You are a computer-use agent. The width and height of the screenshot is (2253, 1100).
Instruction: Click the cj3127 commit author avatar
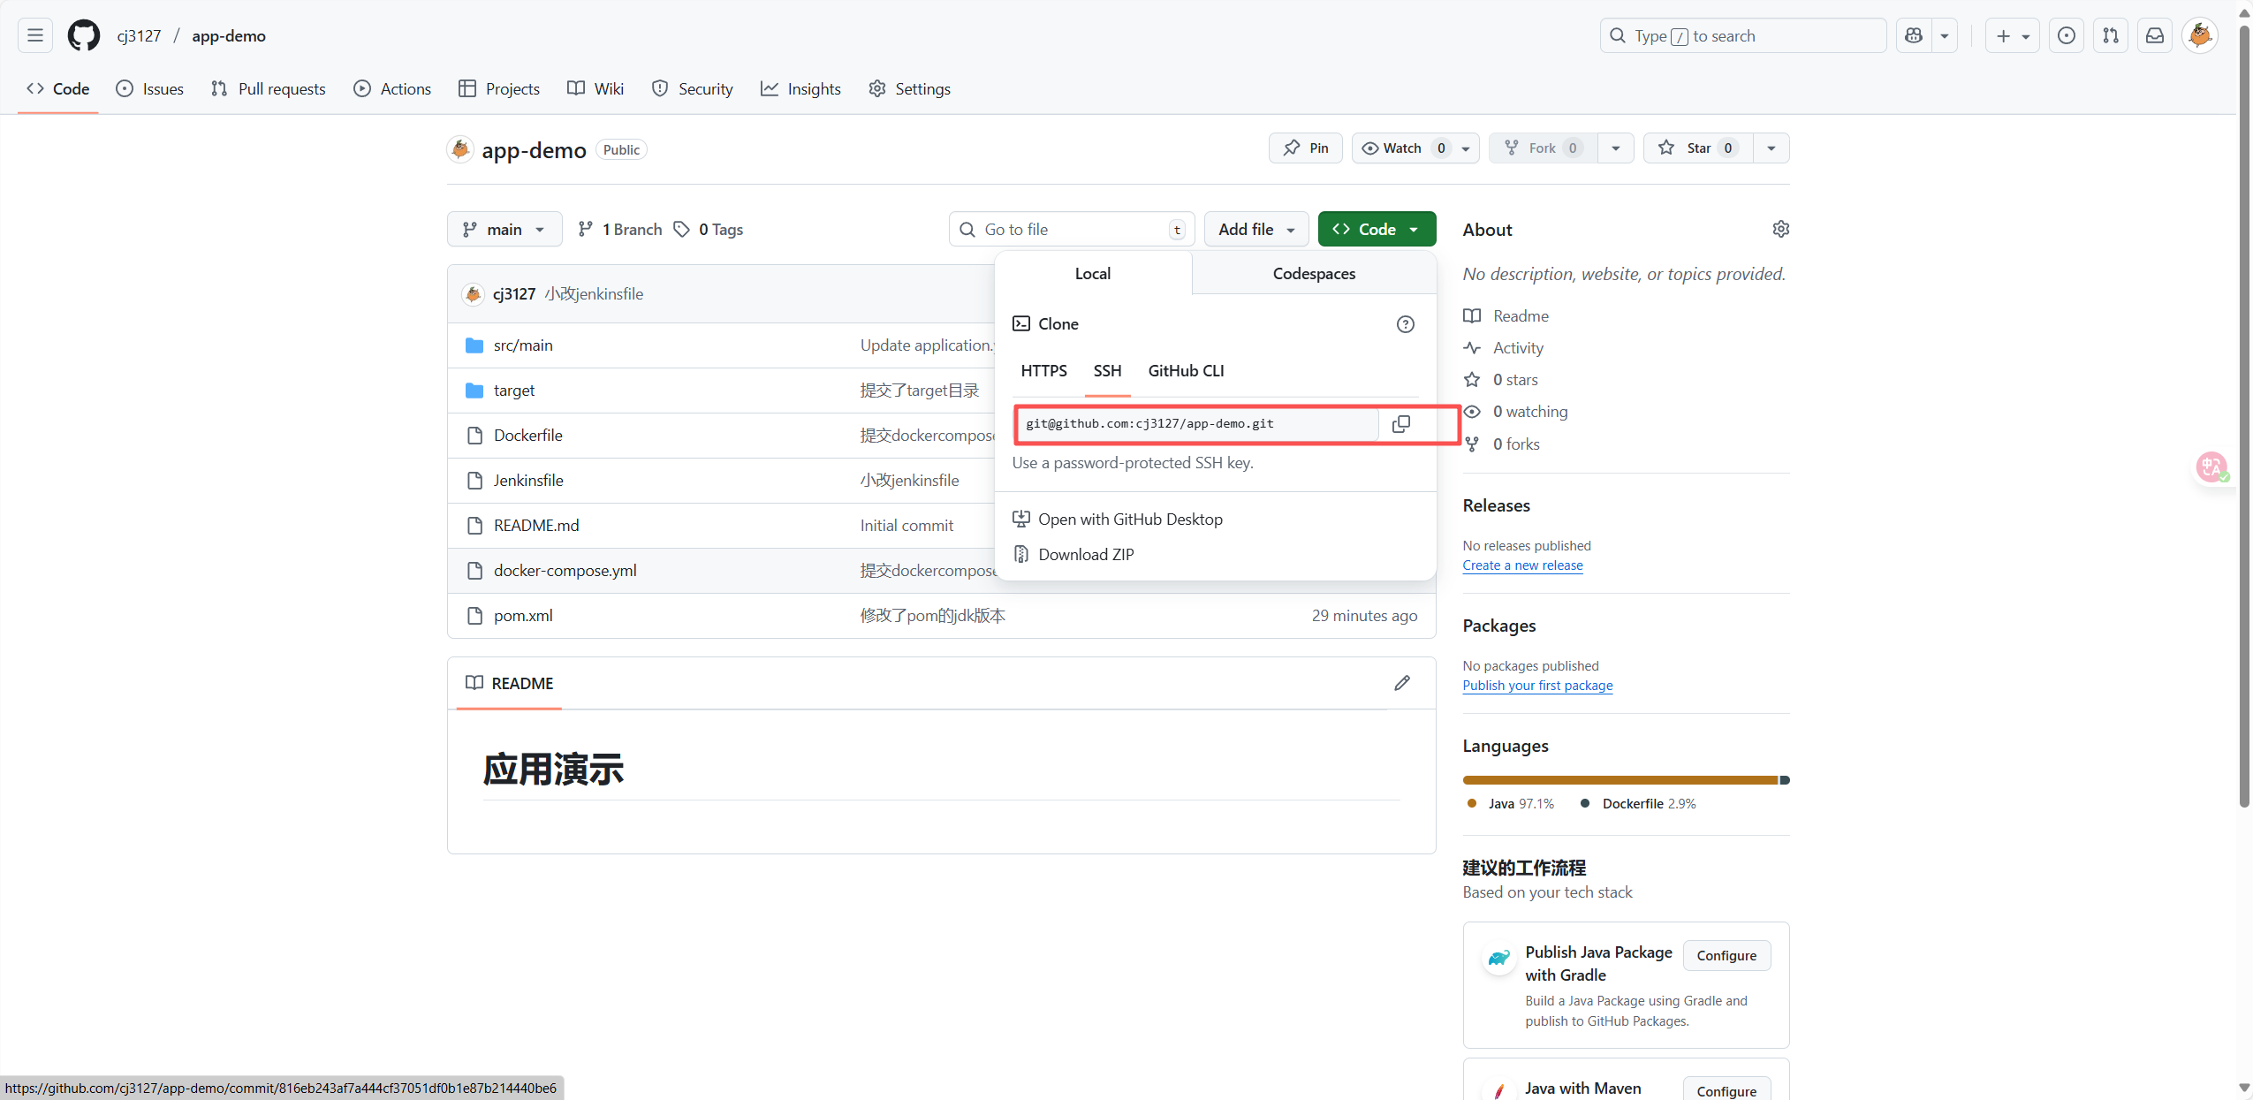coord(473,294)
